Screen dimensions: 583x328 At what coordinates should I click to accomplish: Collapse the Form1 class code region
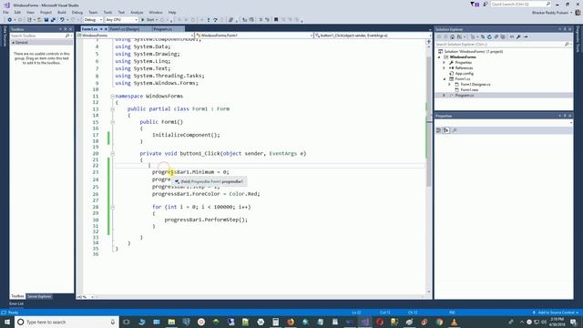(x=112, y=109)
